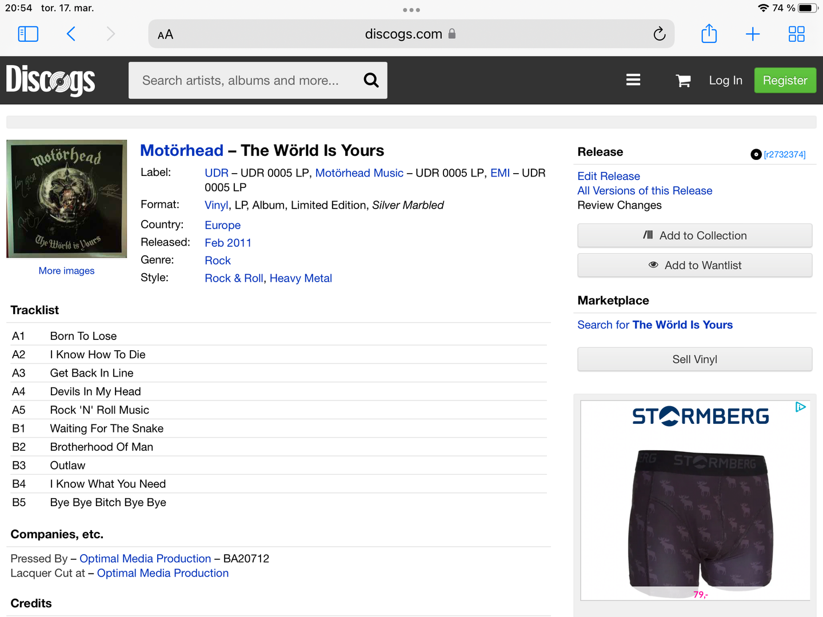Click Add to Wantlist button
The height and width of the screenshot is (617, 823).
694,265
